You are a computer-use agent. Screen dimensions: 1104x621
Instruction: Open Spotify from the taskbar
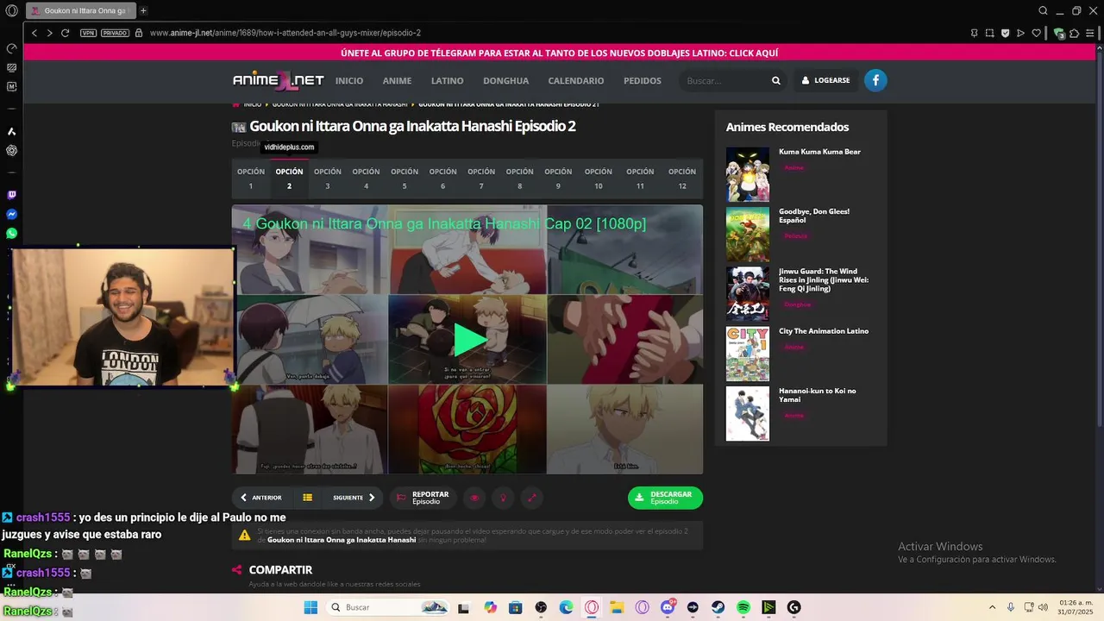(x=743, y=607)
